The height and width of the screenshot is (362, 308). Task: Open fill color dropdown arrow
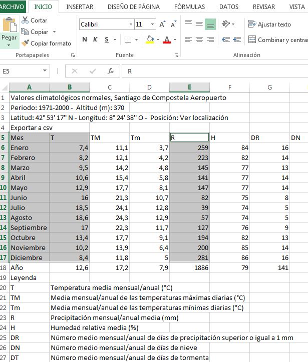click(x=158, y=39)
